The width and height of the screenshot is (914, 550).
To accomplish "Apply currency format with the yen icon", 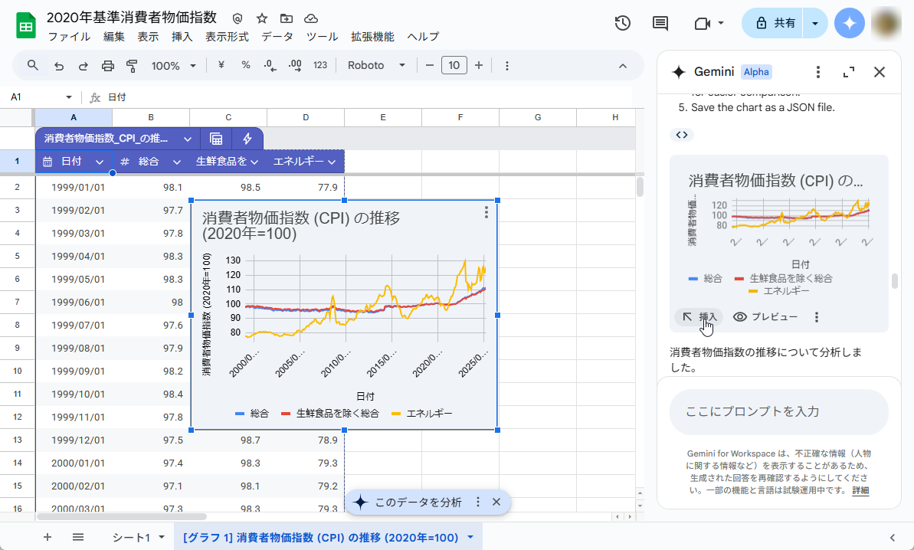I will click(x=221, y=66).
